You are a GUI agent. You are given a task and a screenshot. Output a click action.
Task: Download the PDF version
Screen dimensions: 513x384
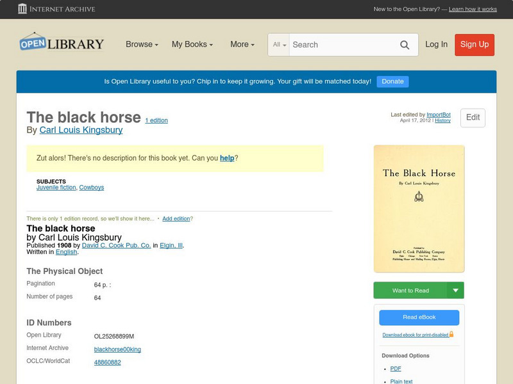[396, 369]
